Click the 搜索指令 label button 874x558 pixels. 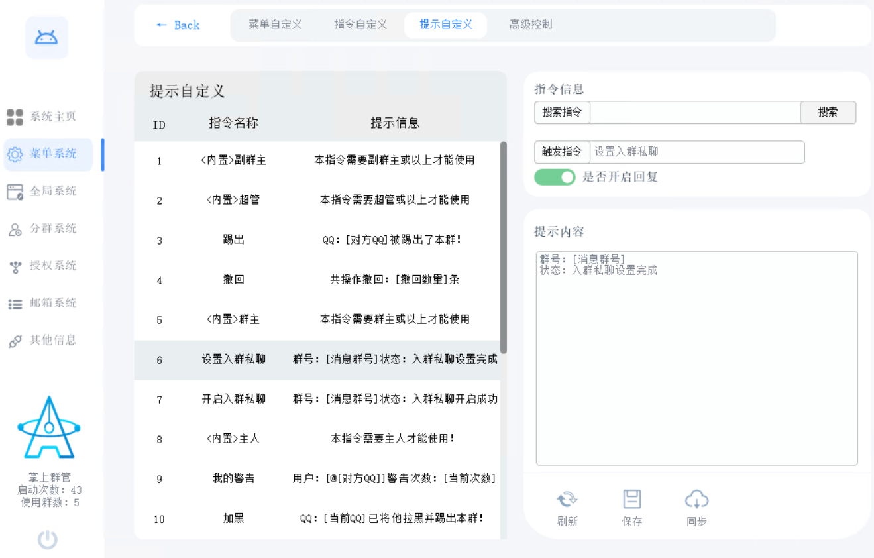[562, 113]
